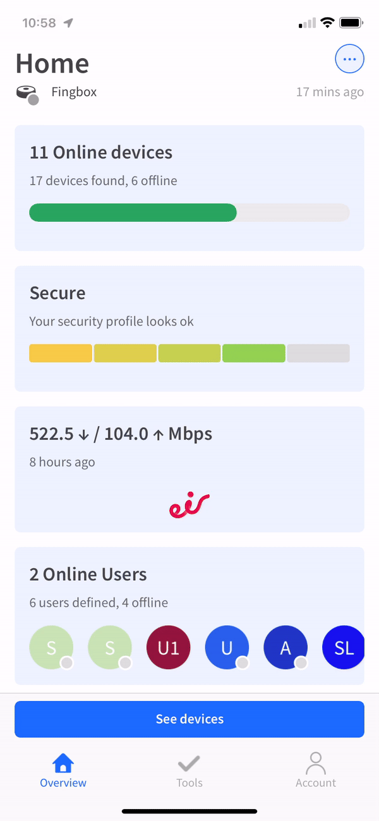Tap the Tools checkmark icon

click(189, 763)
